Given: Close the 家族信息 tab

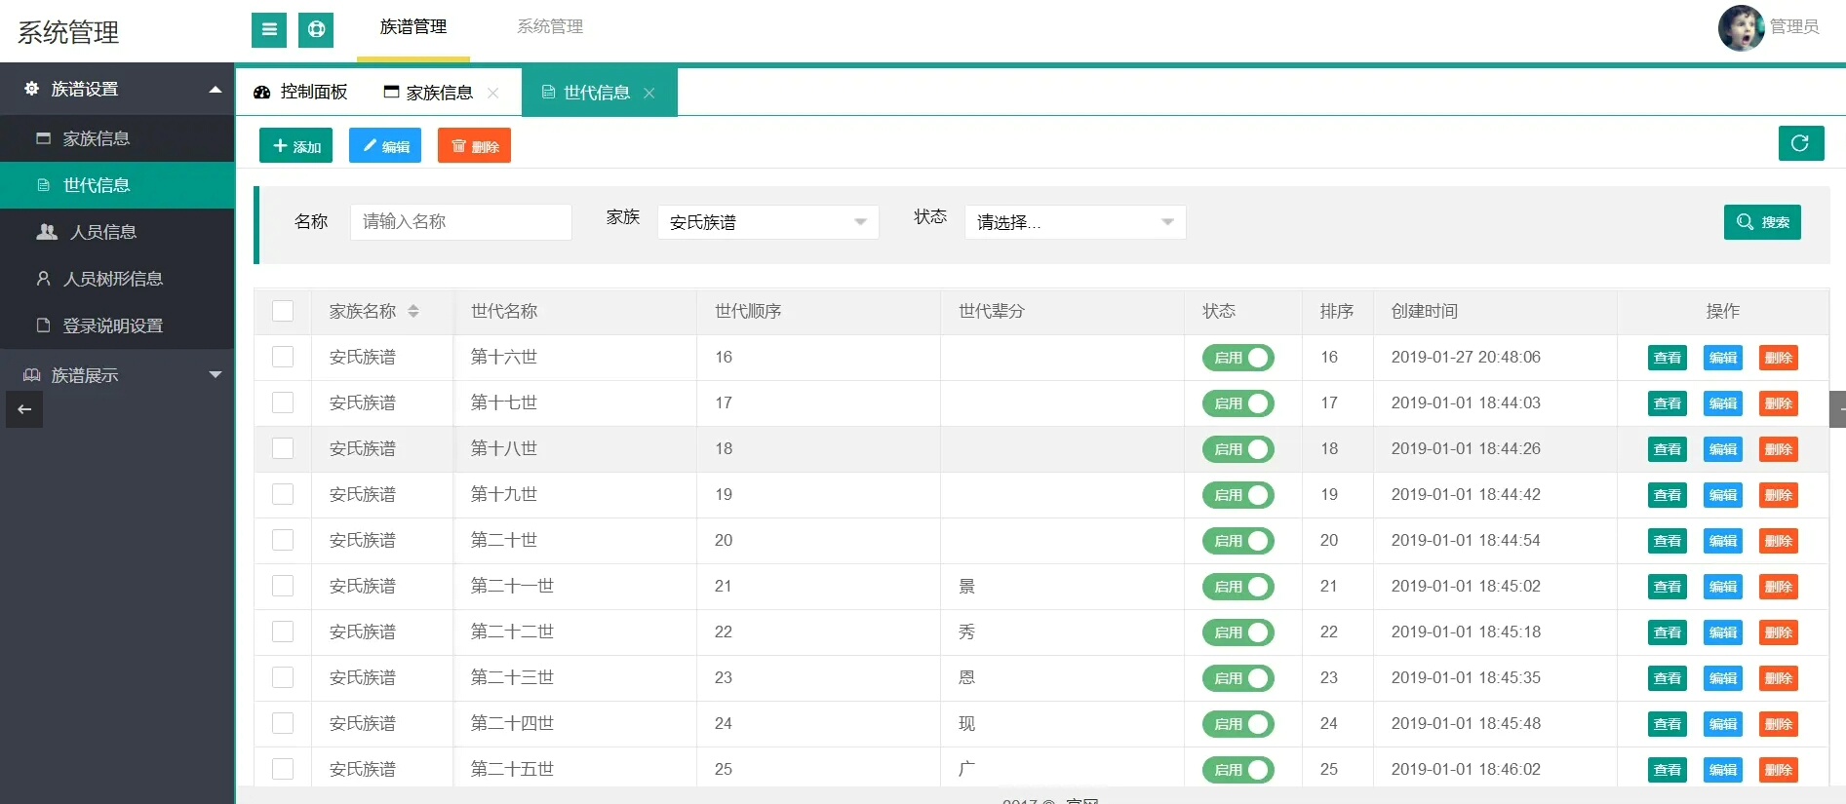Looking at the screenshot, I should click(x=493, y=93).
